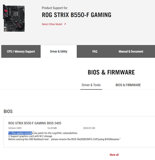This screenshot has width=155, height=160.
Task: Select the Driver & Utility tab
Action: click(x=59, y=52)
